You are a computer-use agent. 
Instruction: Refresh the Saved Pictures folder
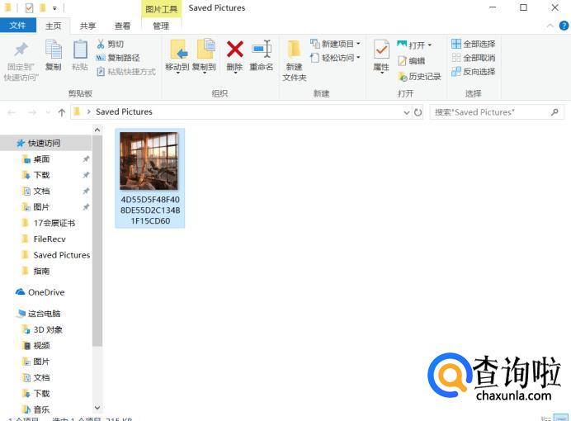click(418, 112)
